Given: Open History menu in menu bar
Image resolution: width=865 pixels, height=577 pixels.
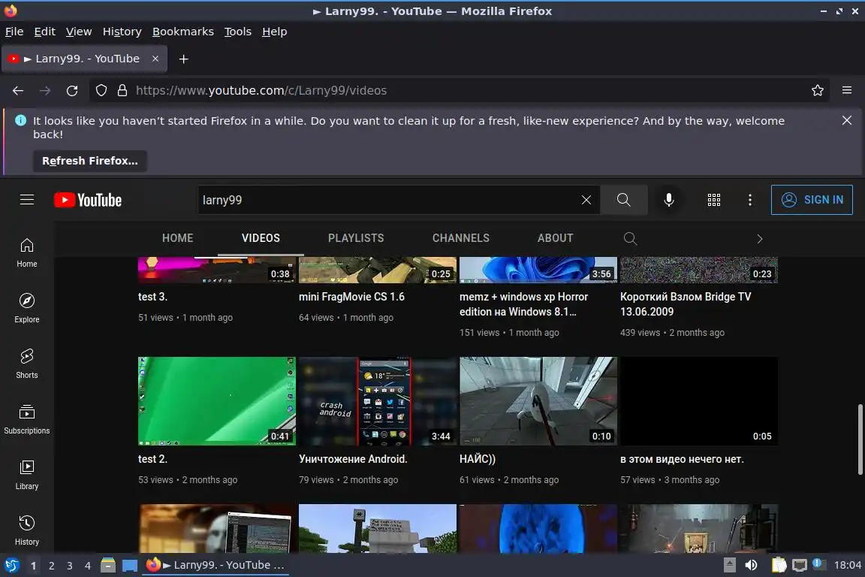Looking at the screenshot, I should (x=122, y=32).
